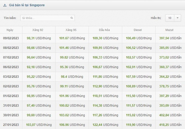Sort by the Xăng 95 column header

point(71,30)
